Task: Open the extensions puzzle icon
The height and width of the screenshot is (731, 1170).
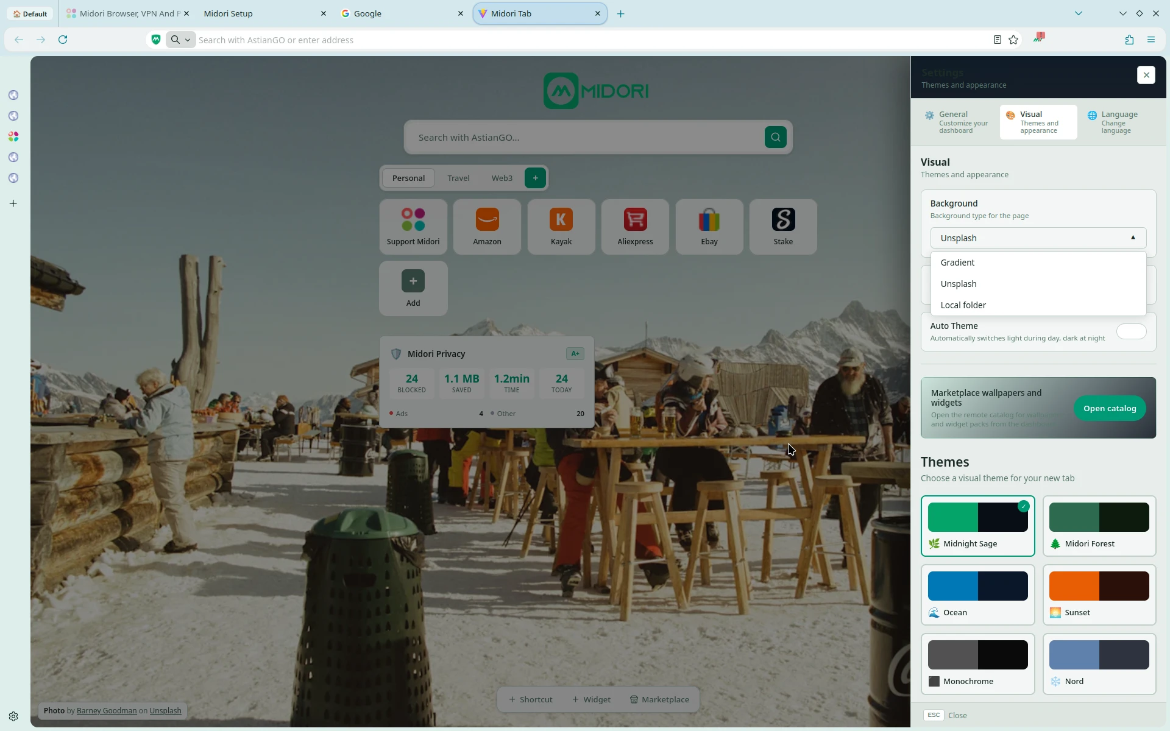Action: point(1129,40)
